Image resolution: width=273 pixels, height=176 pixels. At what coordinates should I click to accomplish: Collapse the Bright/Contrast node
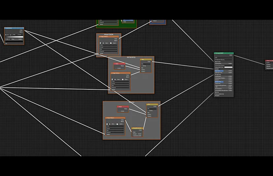132,128
